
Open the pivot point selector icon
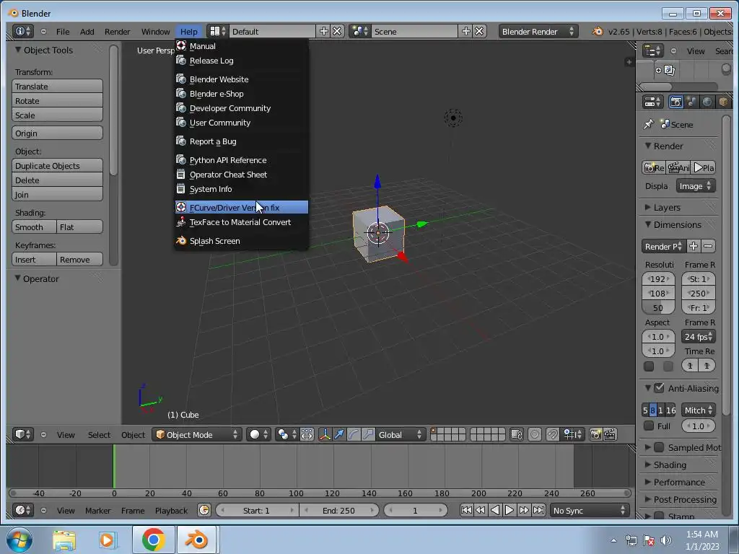point(287,434)
